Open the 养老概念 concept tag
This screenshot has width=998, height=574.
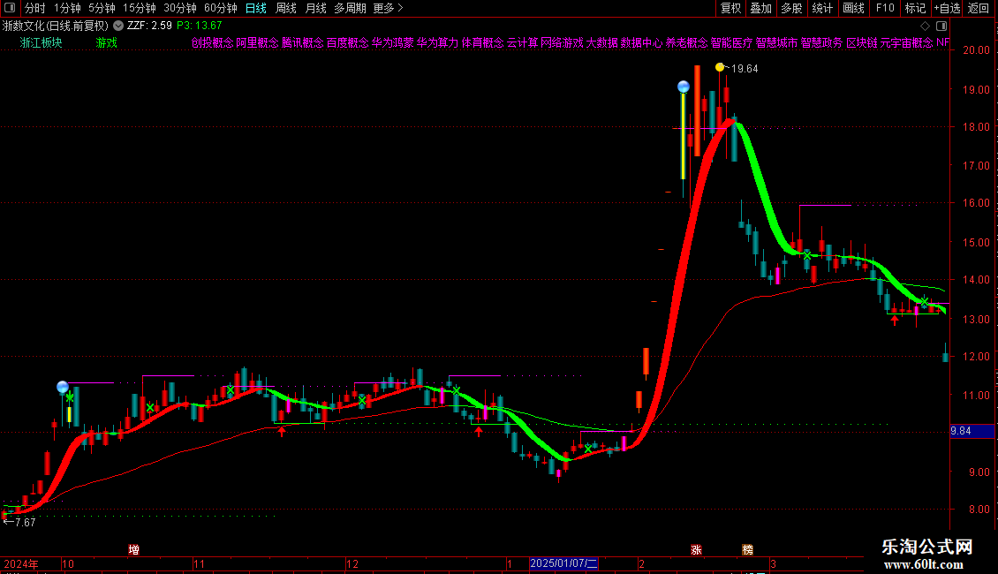(x=687, y=42)
